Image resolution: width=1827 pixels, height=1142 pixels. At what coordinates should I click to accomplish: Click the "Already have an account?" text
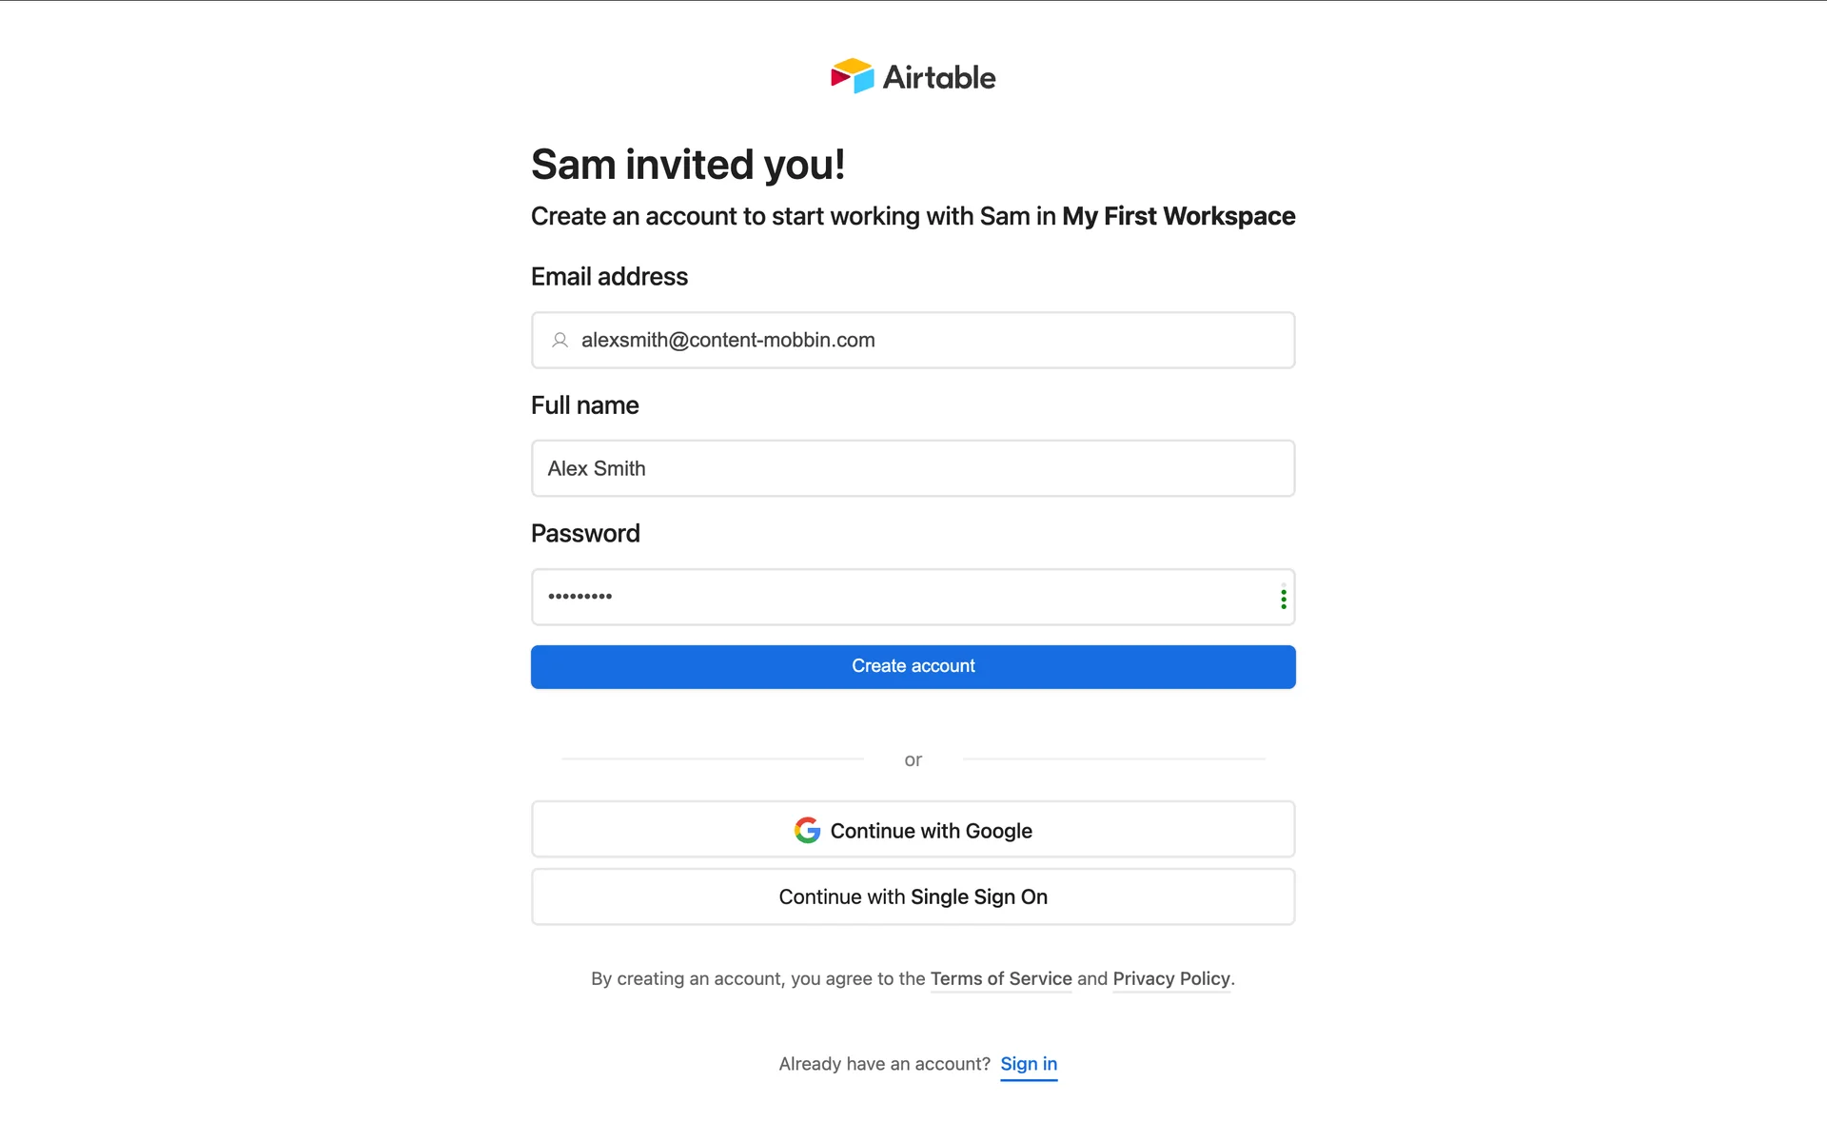click(884, 1064)
